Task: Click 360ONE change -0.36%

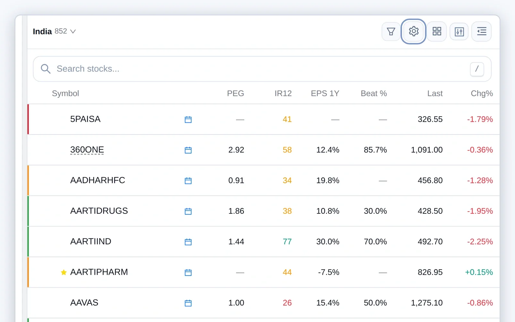Action: [x=480, y=150]
